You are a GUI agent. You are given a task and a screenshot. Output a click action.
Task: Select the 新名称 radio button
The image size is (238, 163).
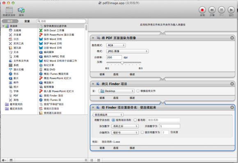[135, 120]
